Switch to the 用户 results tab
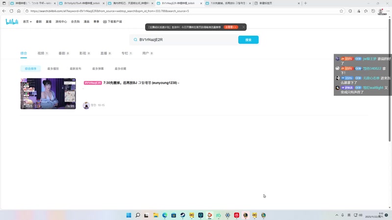This screenshot has height=220, width=392. [x=147, y=53]
